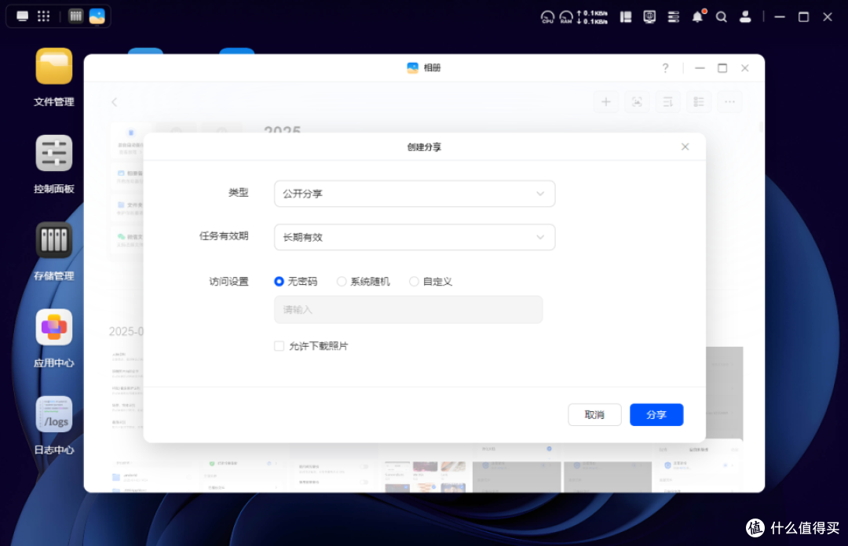Screen dimensions: 848x546
Task: Open 应用中心 app icon
Action: pyautogui.click(x=53, y=328)
